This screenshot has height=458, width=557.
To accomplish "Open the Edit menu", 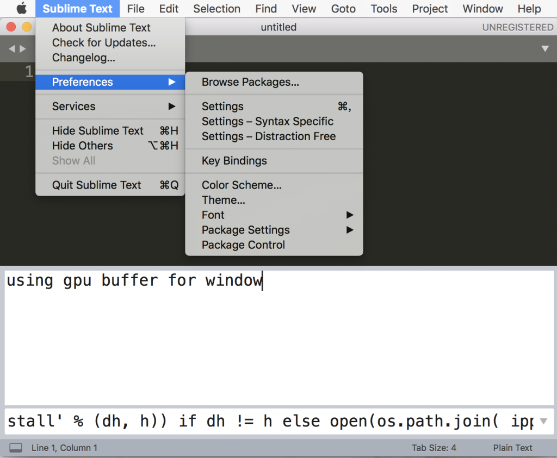I will point(169,9).
